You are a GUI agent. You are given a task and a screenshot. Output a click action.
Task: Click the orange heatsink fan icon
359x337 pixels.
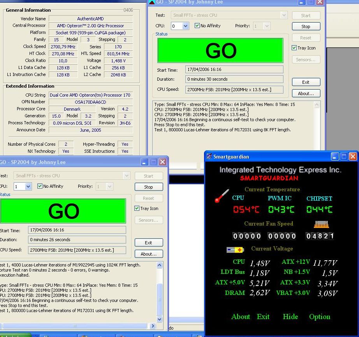pos(321,224)
